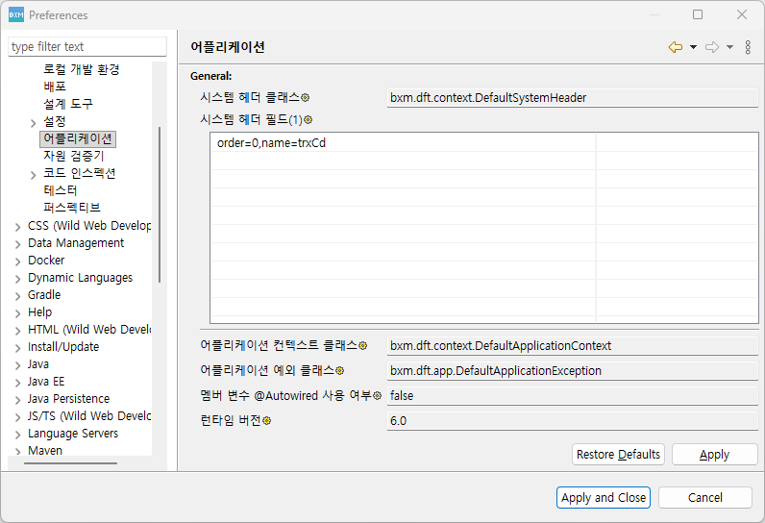This screenshot has width=765, height=523.
Task: Expand the Gradle preferences node
Action: point(18,296)
